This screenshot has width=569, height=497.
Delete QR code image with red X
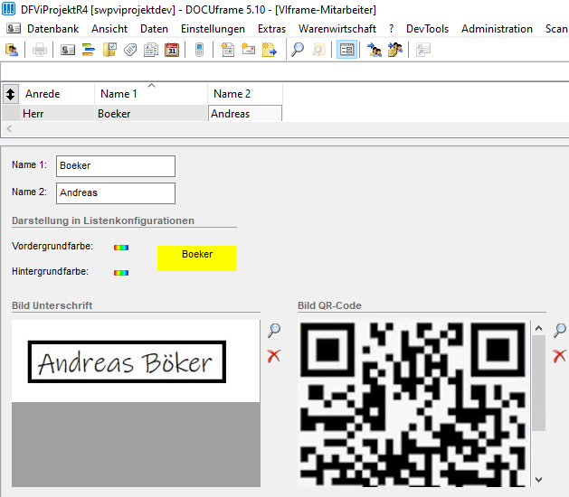pos(560,356)
